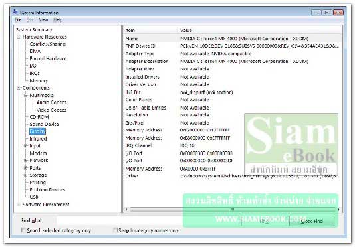Select the Adapter RAM row
The height and width of the screenshot is (247, 355).
tap(233, 69)
